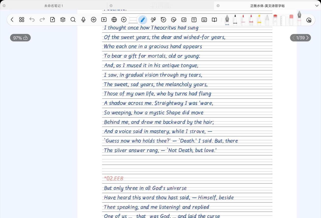
Task: Open the layers panel
Action: click(x=63, y=20)
